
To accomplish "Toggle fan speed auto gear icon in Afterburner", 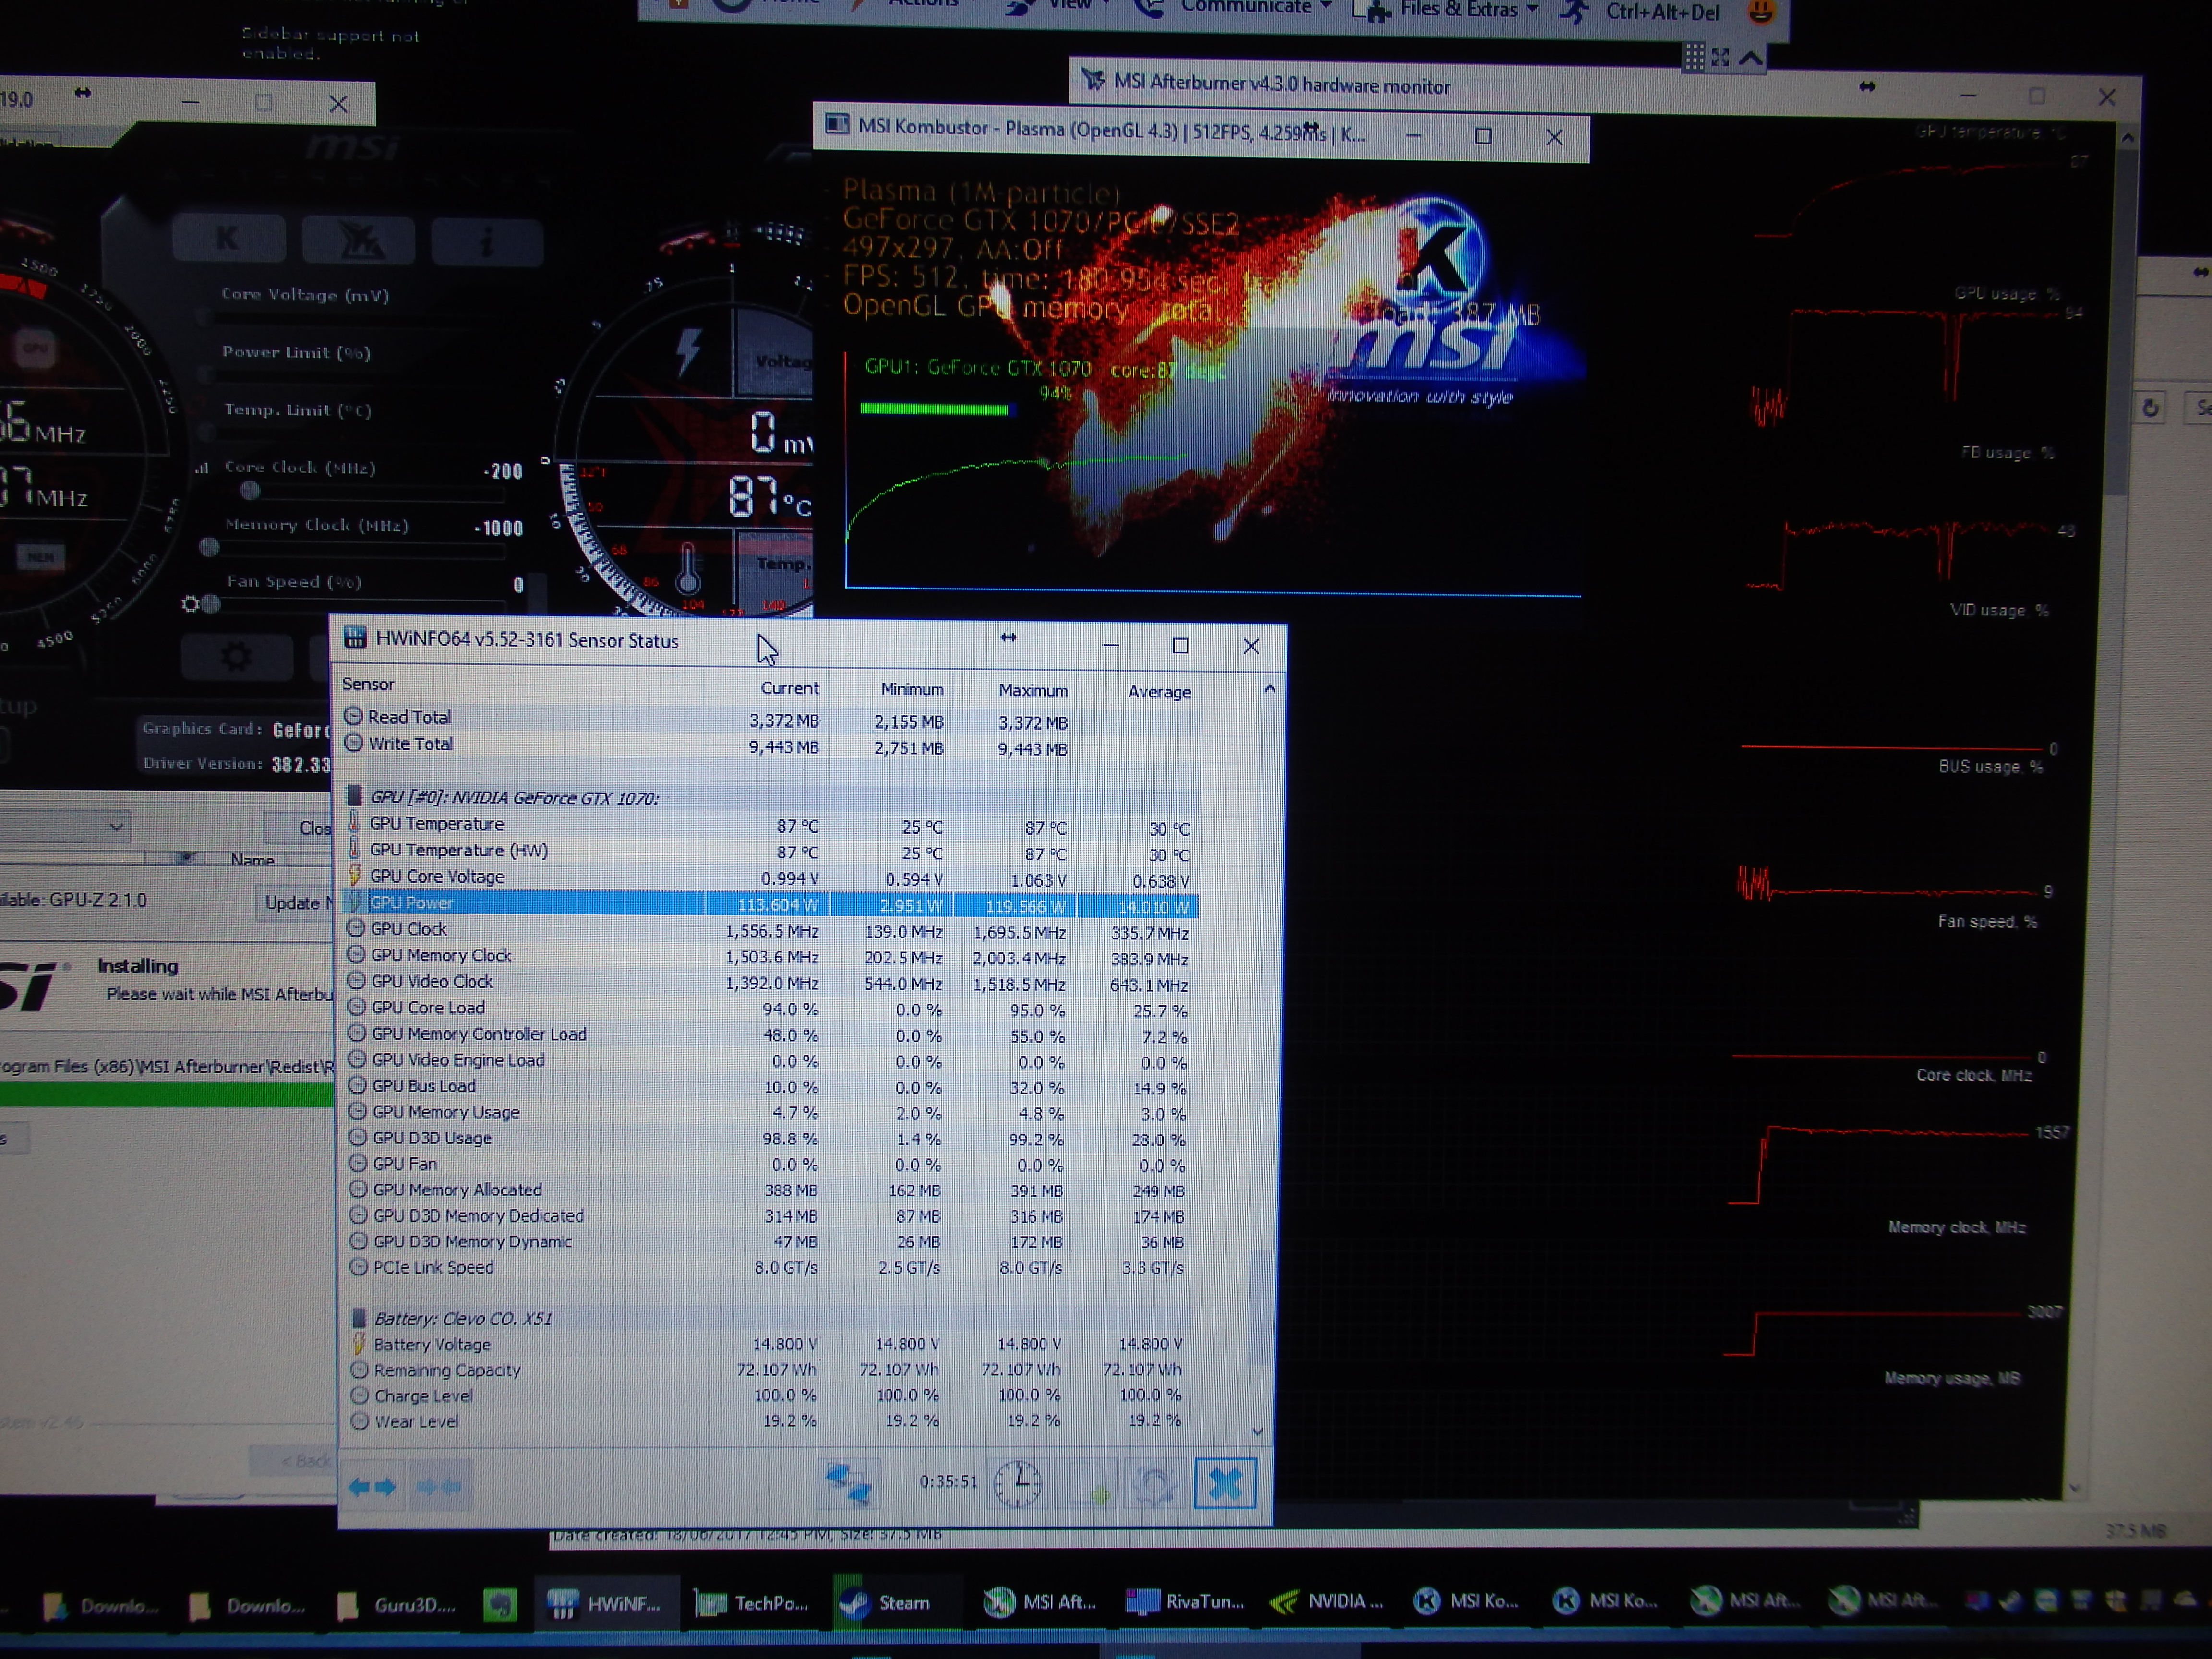I will point(190,604).
